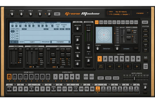Adjust the DECAY knob

(x=77, y=48)
